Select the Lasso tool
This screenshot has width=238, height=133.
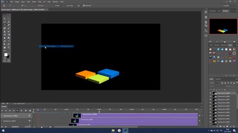[4, 22]
